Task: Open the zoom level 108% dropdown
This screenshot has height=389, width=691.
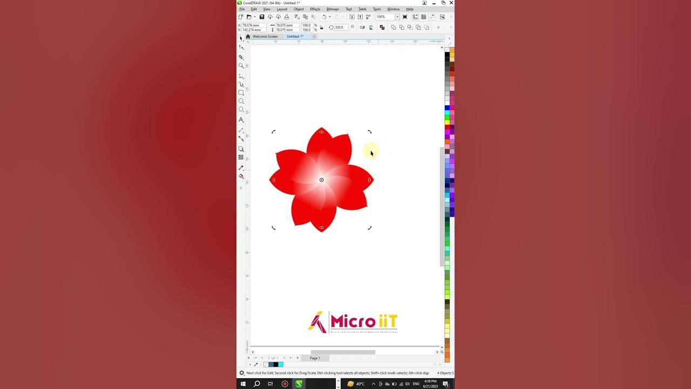Action: point(397,17)
